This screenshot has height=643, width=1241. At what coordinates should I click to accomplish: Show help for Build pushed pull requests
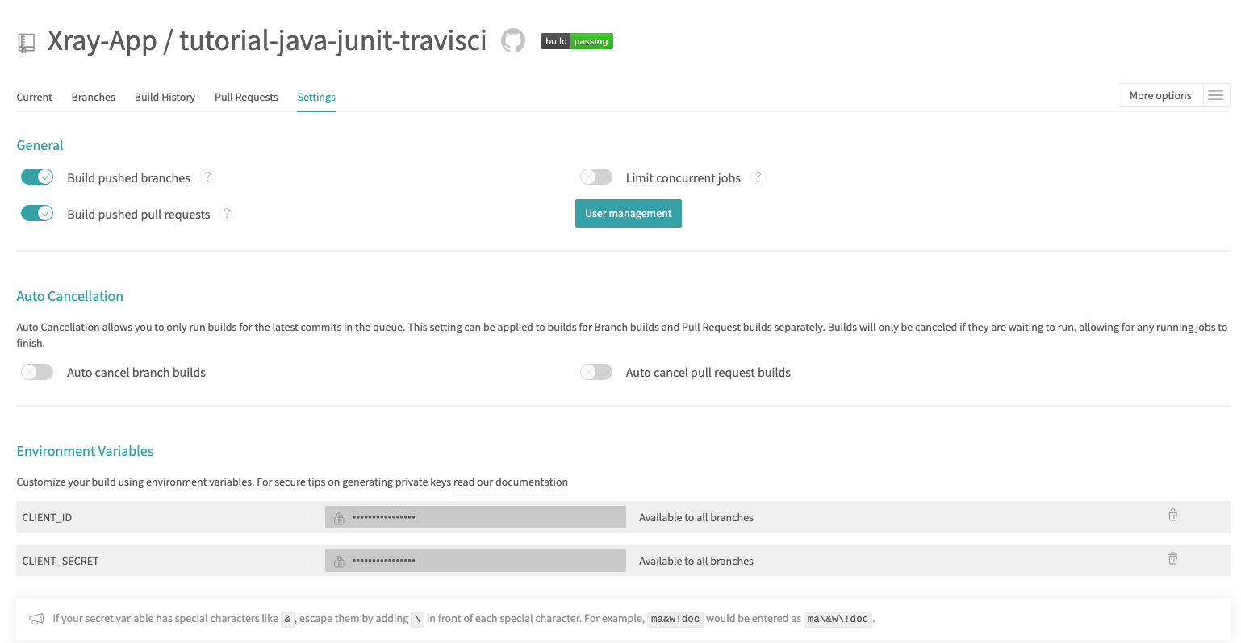pyautogui.click(x=228, y=213)
